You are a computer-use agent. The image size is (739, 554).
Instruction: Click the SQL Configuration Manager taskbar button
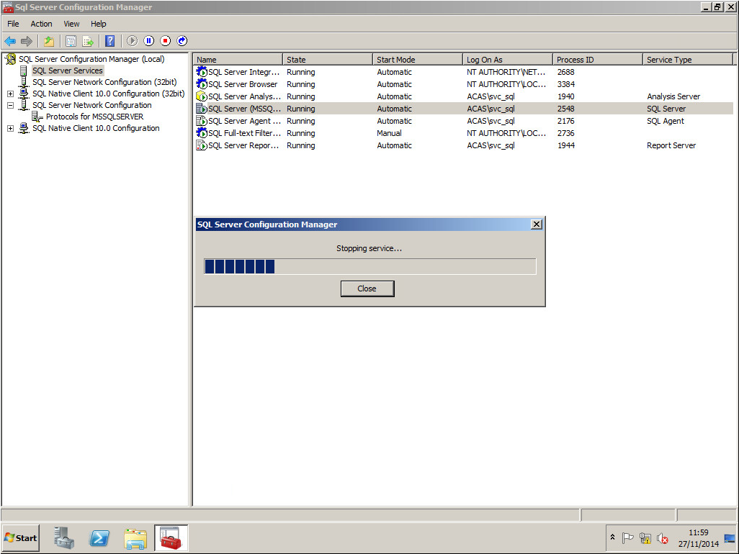click(171, 538)
